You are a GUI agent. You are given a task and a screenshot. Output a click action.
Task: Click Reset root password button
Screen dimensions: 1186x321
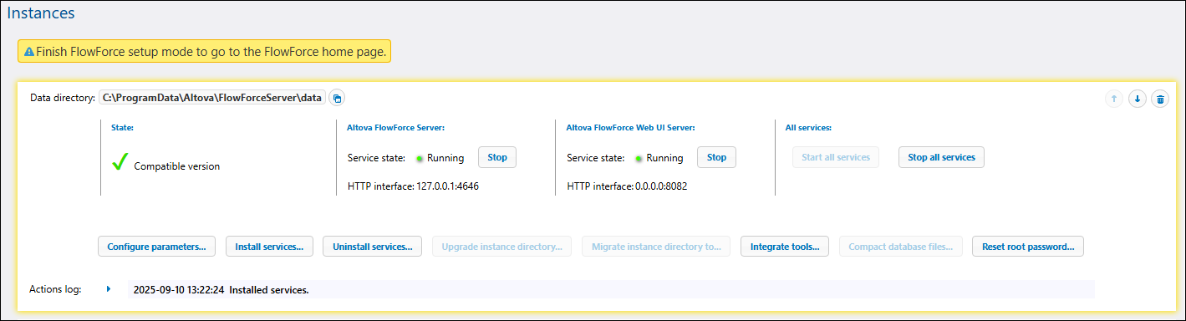point(1028,247)
